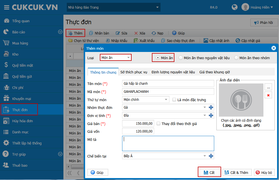279x180 pixels.
Task: Go to Chi phí section
Action: point(32,87)
